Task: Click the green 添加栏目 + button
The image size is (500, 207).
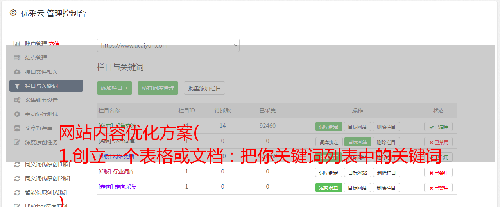Action: [x=115, y=88]
